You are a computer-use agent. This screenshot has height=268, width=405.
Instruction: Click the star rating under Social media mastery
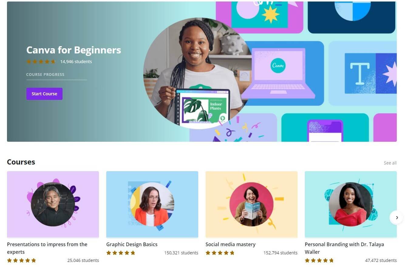pyautogui.click(x=220, y=253)
